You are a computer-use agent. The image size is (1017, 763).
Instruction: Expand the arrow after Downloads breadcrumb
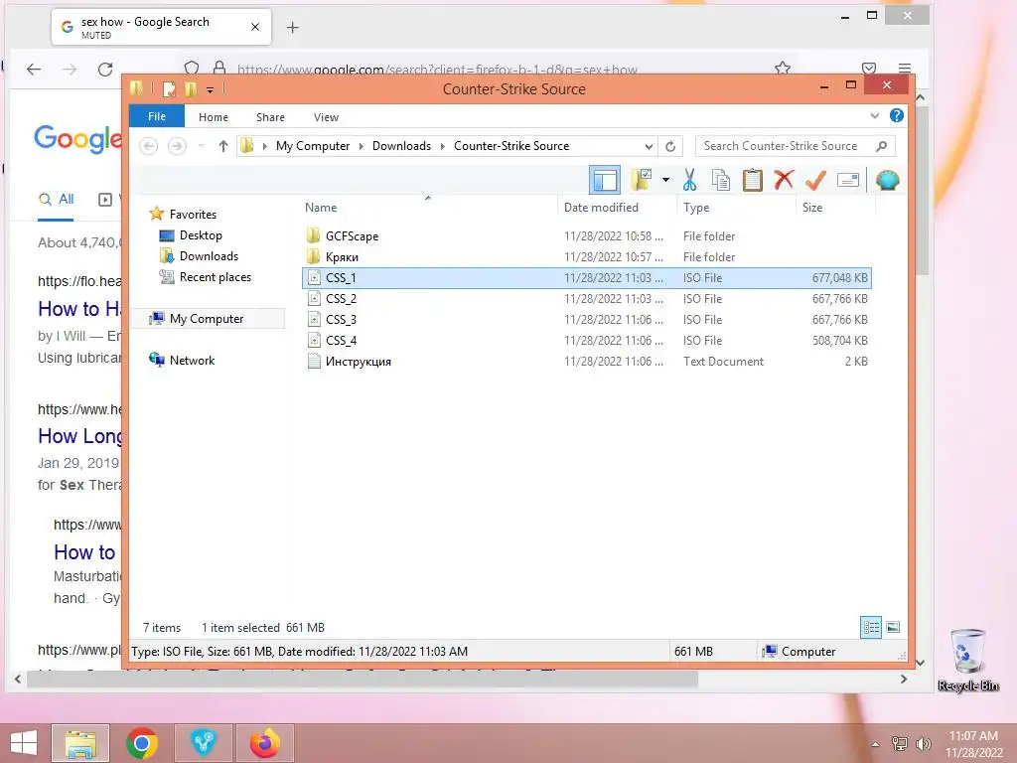pyautogui.click(x=442, y=146)
